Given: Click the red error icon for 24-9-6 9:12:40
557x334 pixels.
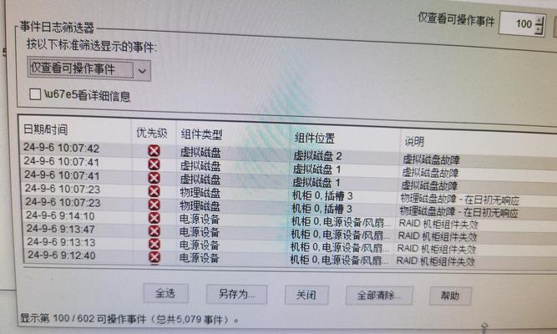Looking at the screenshot, I should (x=154, y=257).
